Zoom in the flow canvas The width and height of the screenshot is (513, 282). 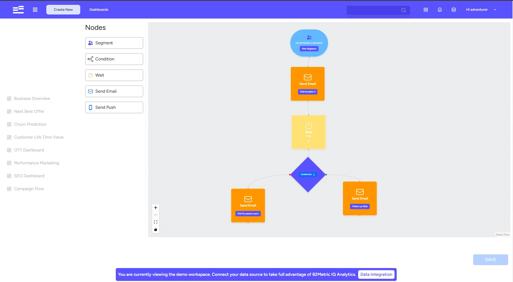pos(156,208)
